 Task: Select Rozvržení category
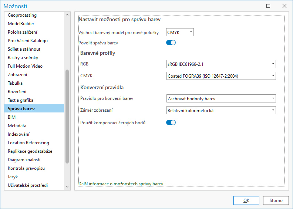[34, 91]
